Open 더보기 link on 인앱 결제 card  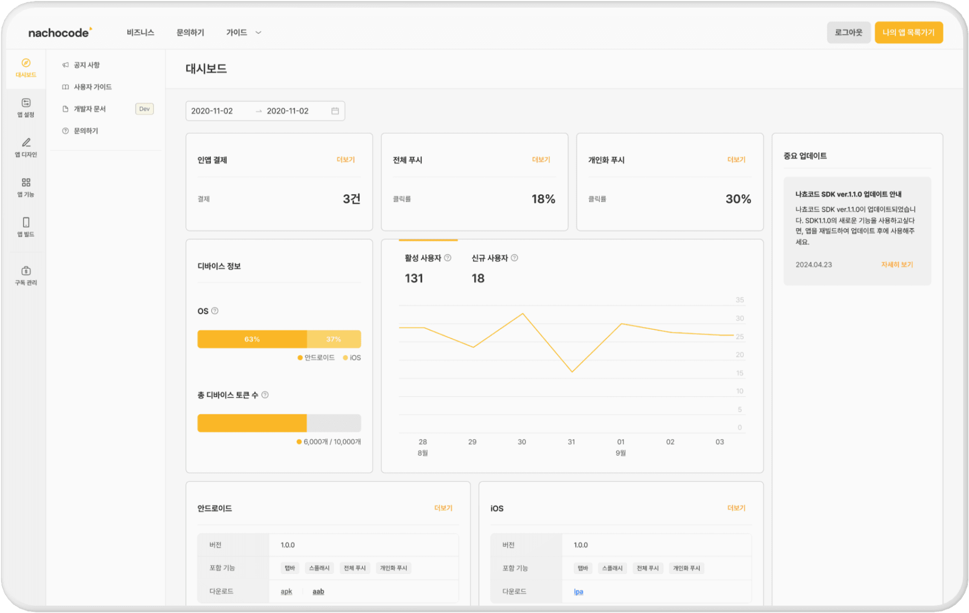tap(346, 160)
